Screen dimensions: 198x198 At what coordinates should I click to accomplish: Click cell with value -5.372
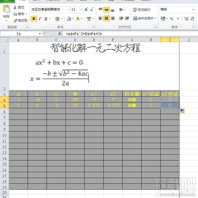pos(113,105)
